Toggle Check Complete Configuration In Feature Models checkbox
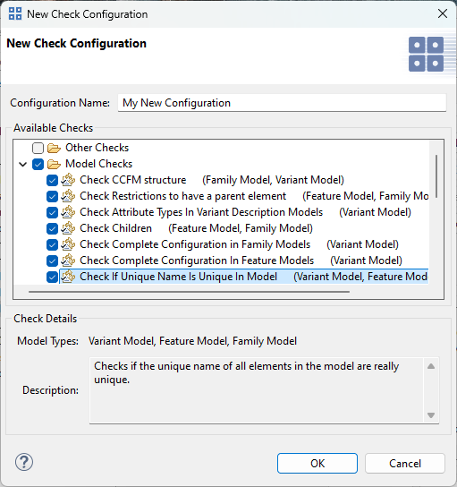 [52, 261]
